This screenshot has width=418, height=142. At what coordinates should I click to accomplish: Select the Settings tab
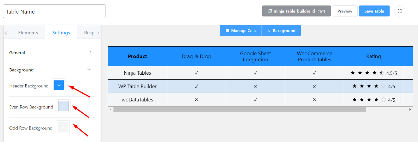click(x=61, y=33)
